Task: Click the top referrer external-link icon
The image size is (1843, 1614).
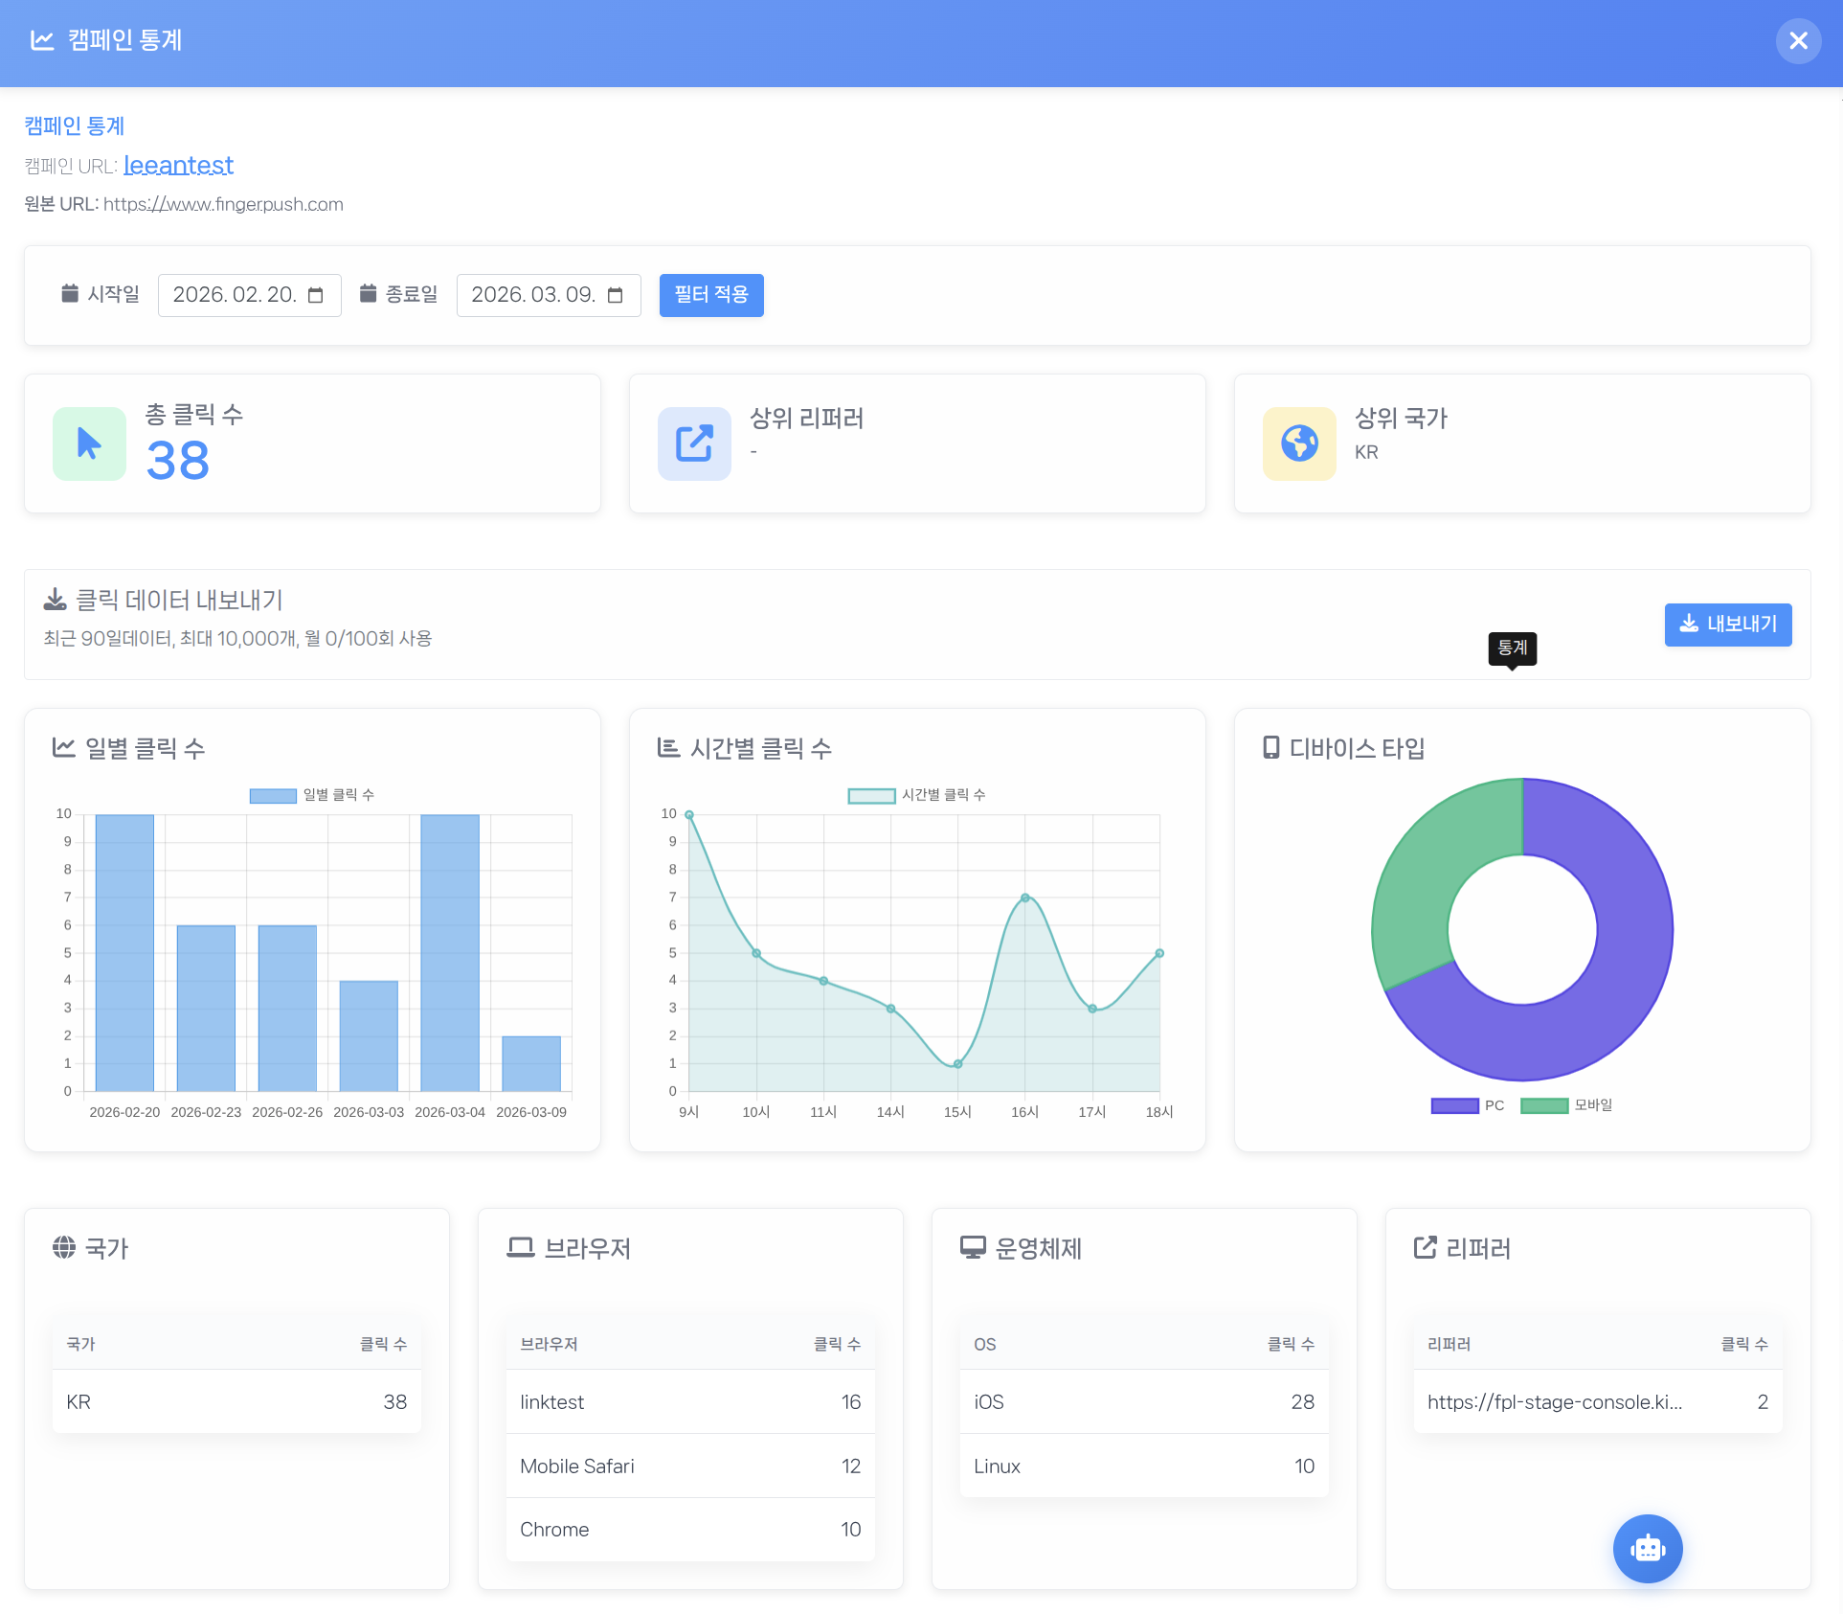Action: 694,443
